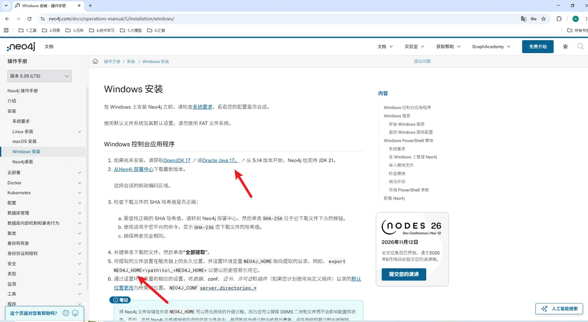This screenshot has height=322, width=588.
Task: Reload the page with refresh icon
Action: 29,19
